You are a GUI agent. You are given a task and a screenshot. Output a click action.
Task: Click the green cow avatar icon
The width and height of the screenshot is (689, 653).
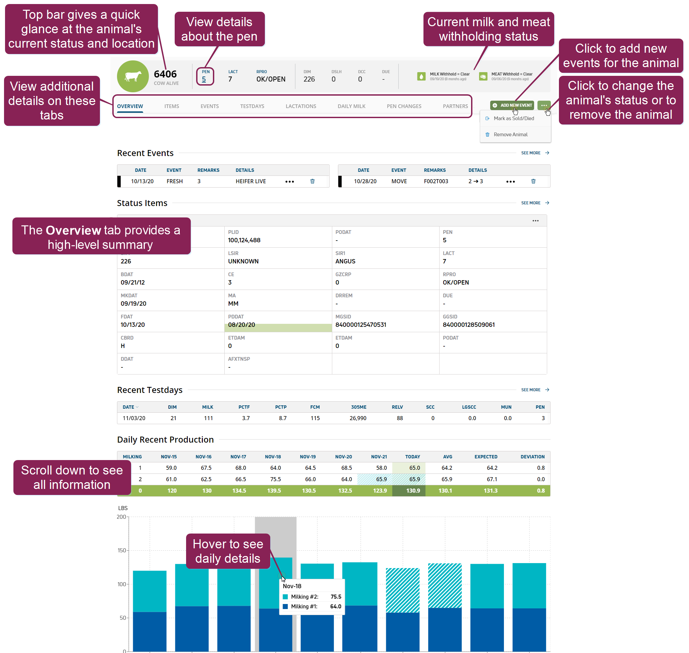[x=133, y=76]
